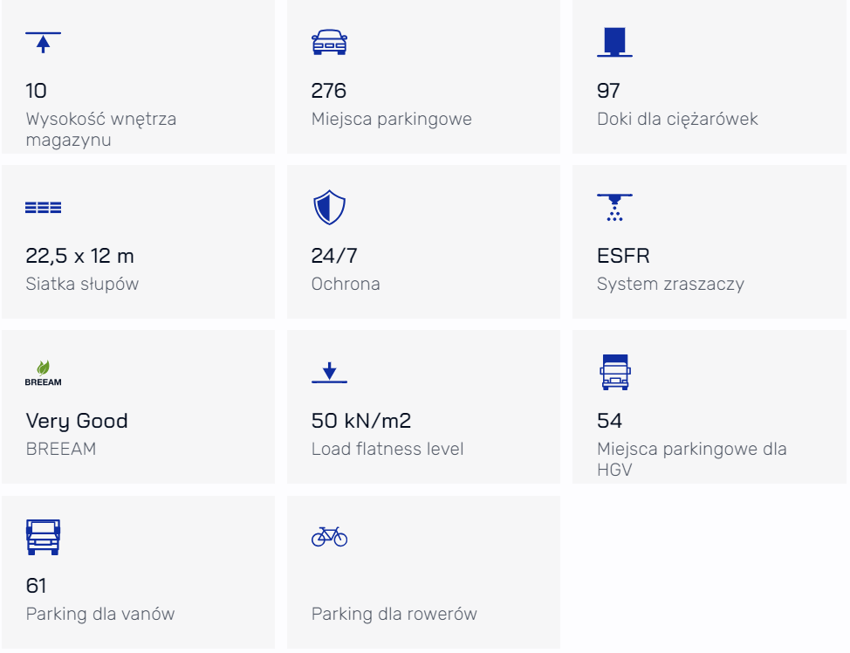Click the '22,5 x 12 m' value

(x=79, y=256)
